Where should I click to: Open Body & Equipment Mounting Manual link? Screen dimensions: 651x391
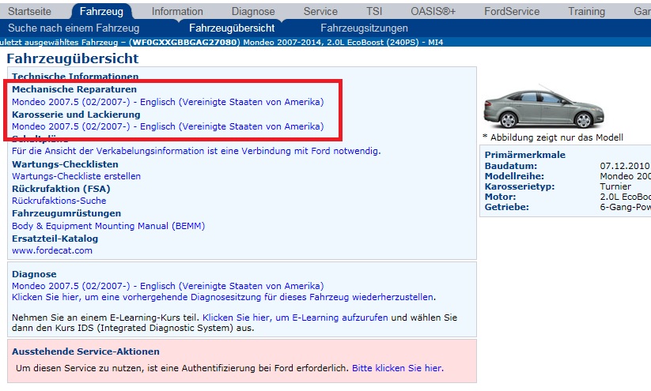tap(108, 226)
